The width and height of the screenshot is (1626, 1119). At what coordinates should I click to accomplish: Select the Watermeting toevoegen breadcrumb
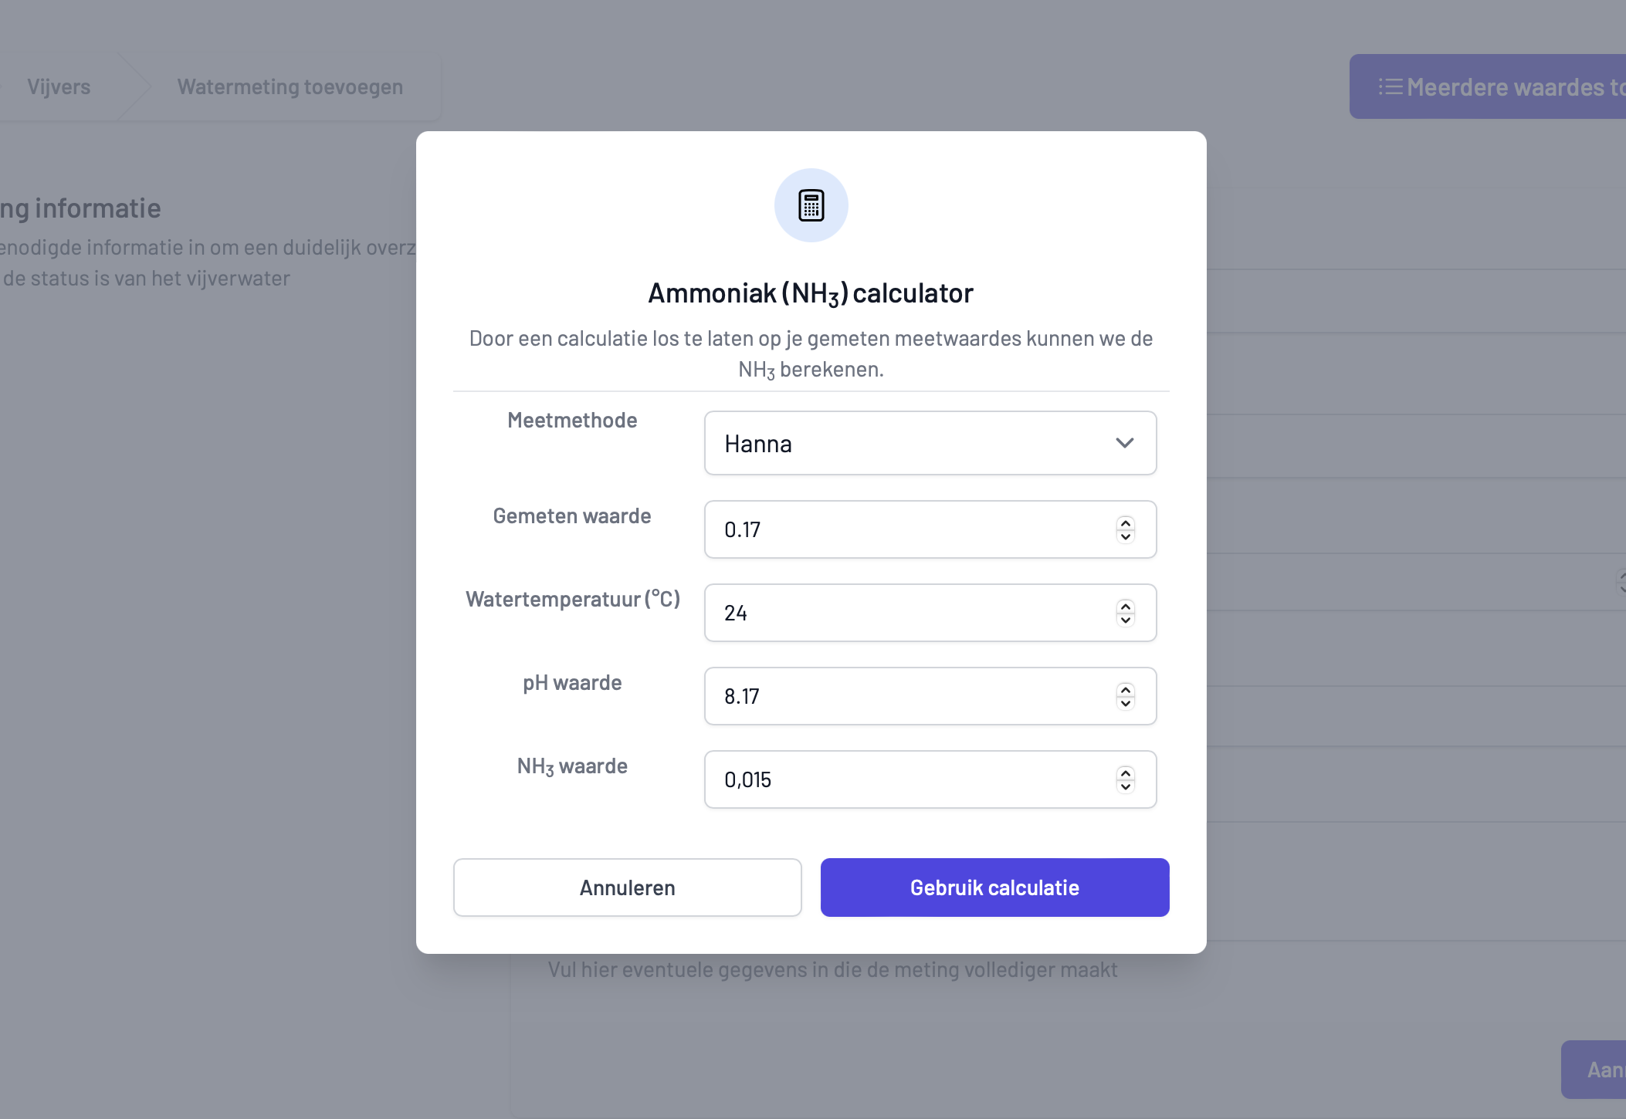[290, 86]
